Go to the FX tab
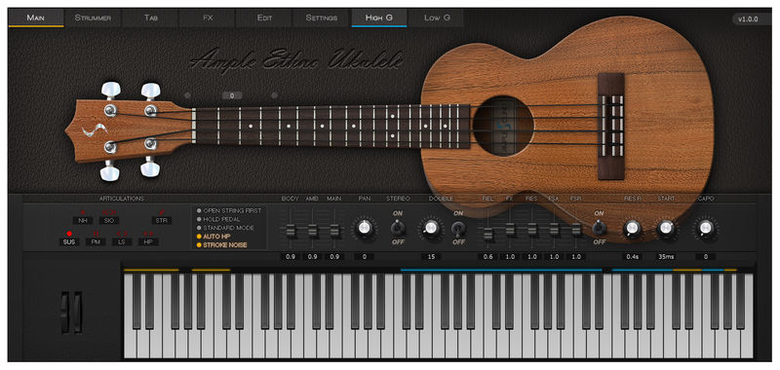 coord(208,18)
